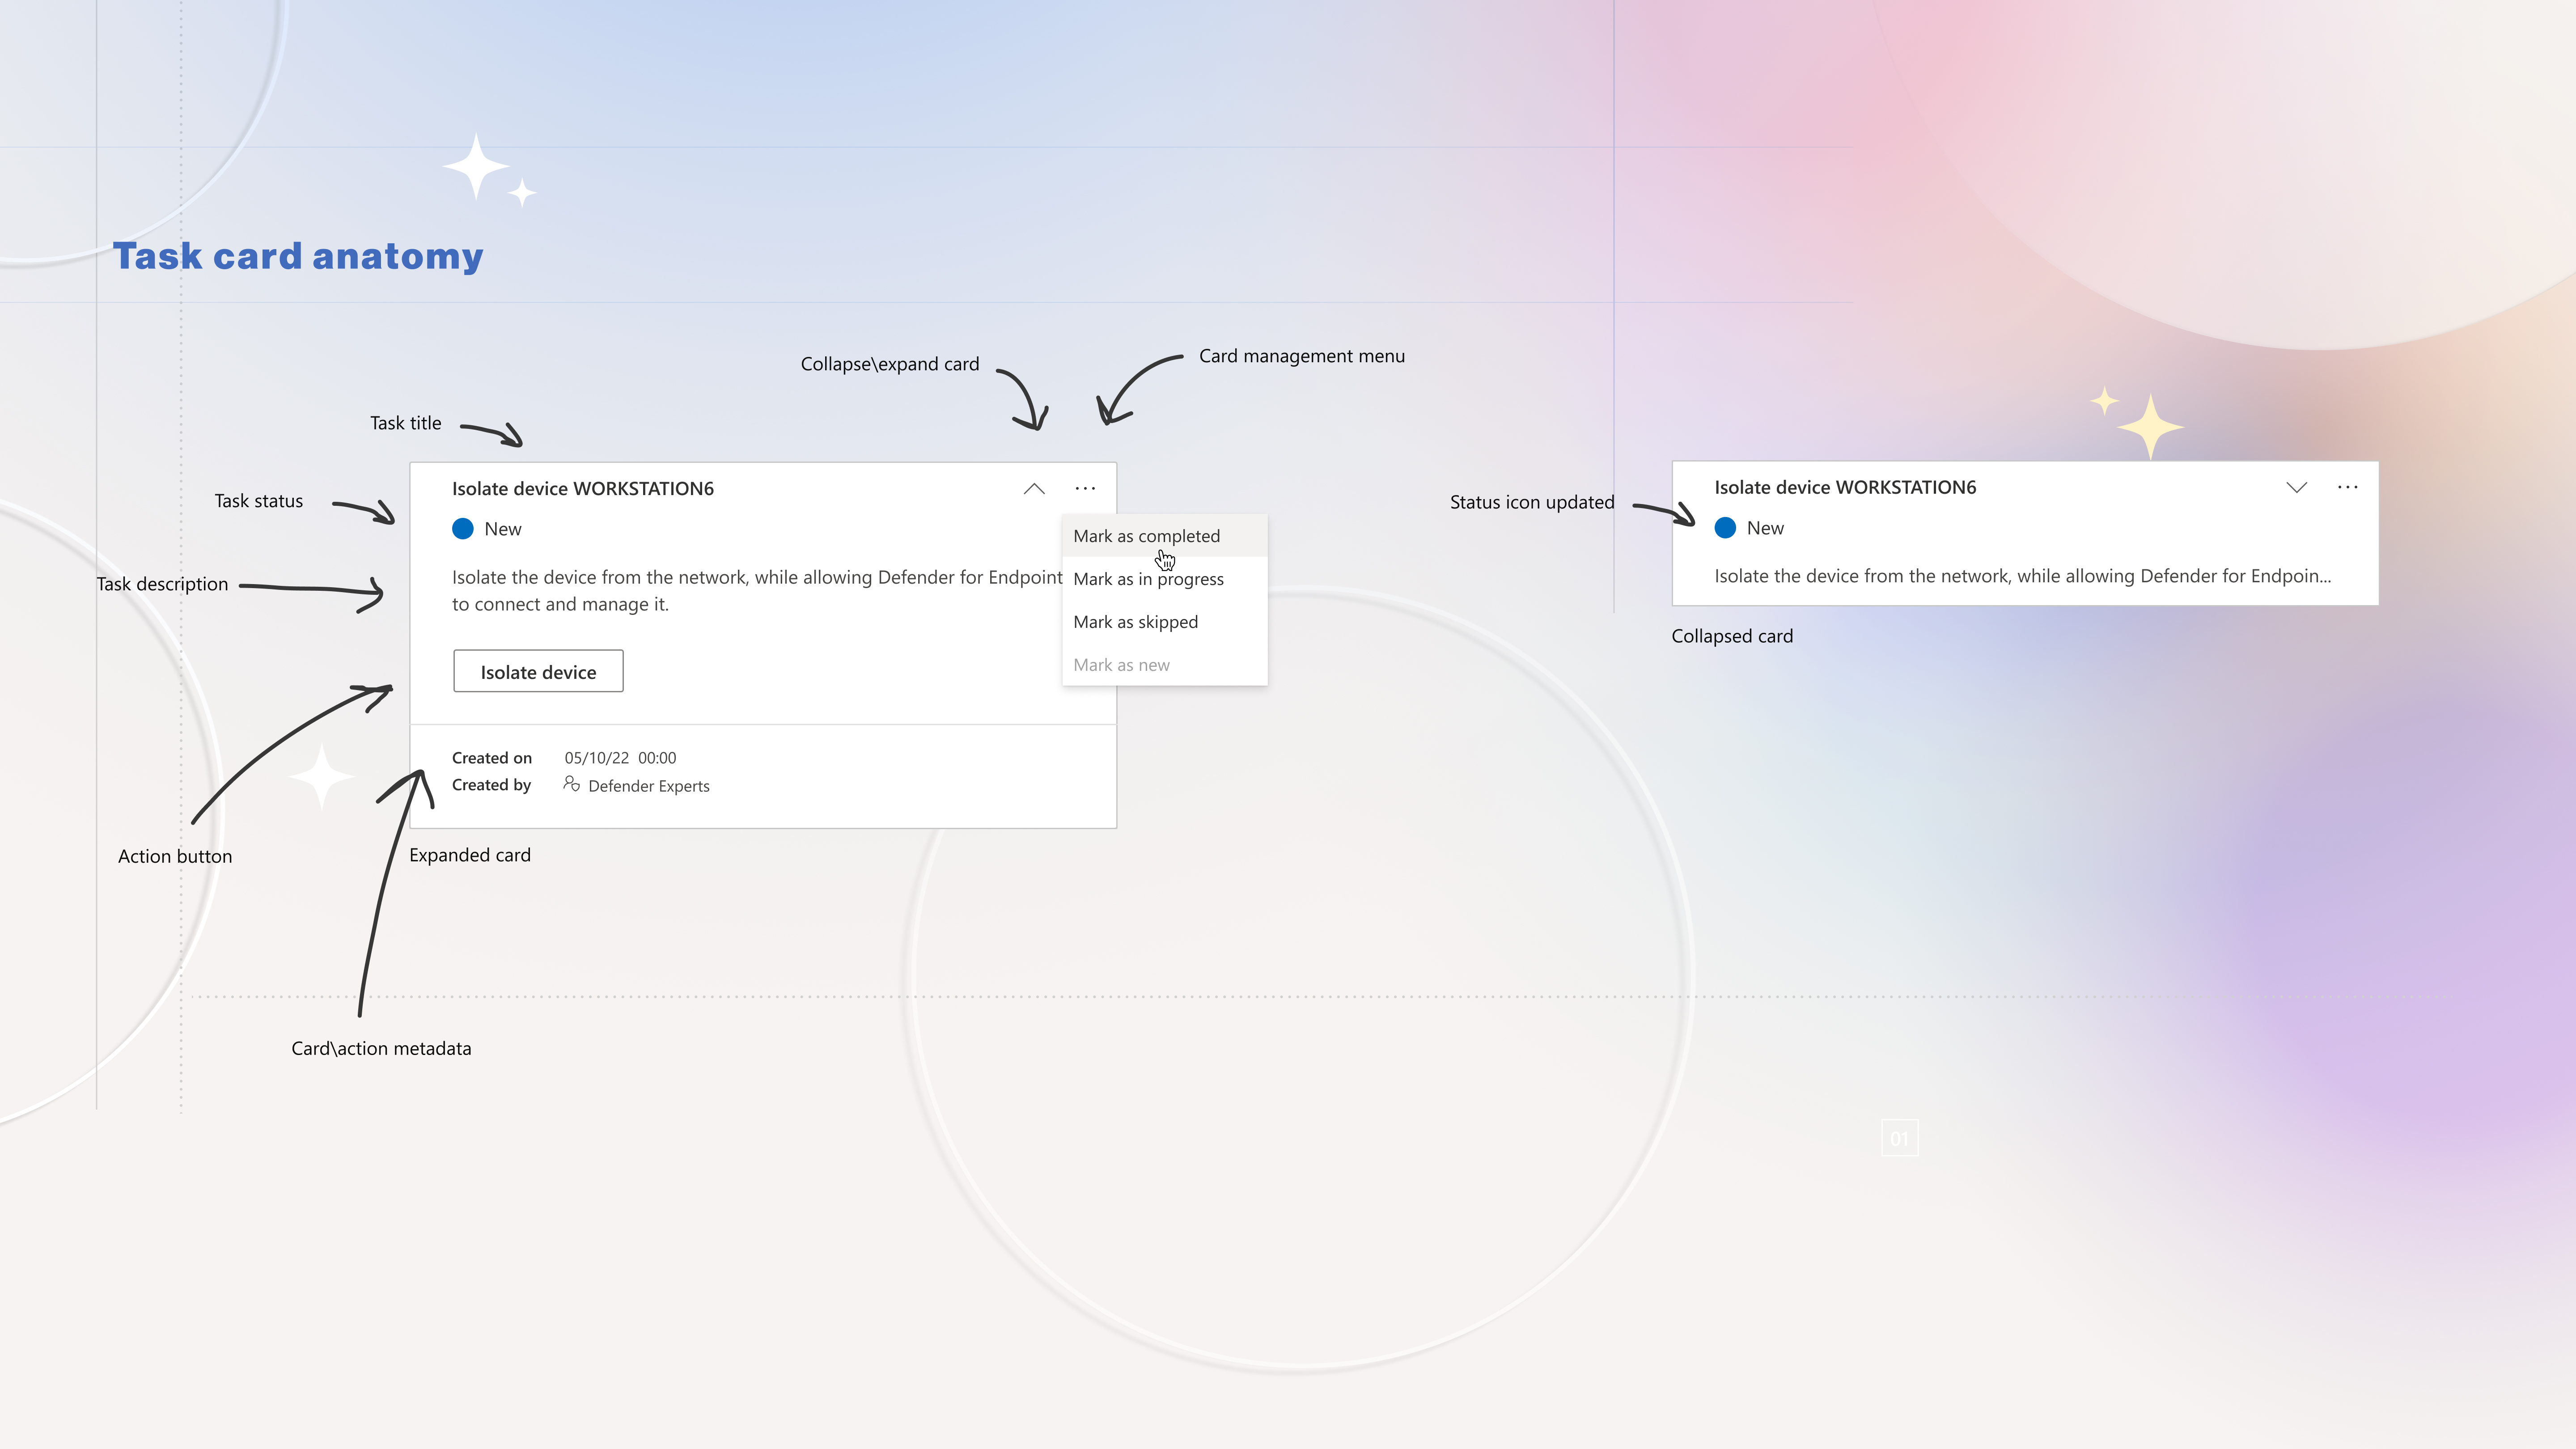Screen dimensions: 2576x1449
Task: Click blue New status dot in expanded card
Action: click(462, 529)
